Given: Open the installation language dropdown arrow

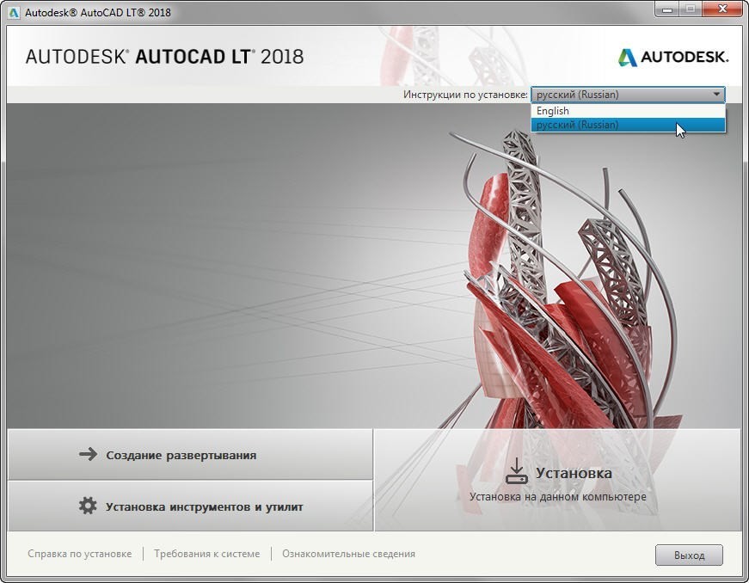Looking at the screenshot, I should coord(716,95).
